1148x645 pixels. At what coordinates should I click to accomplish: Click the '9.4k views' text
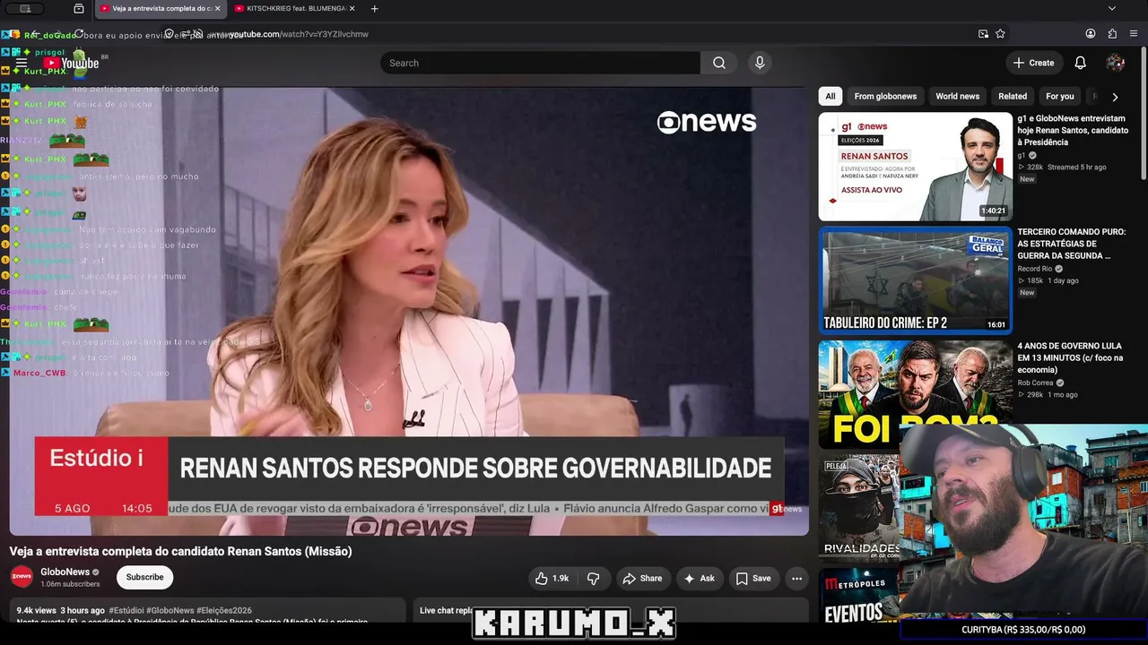(x=36, y=611)
